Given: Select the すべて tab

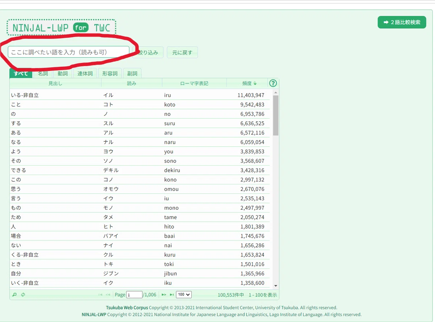Looking at the screenshot, I should click(x=21, y=73).
